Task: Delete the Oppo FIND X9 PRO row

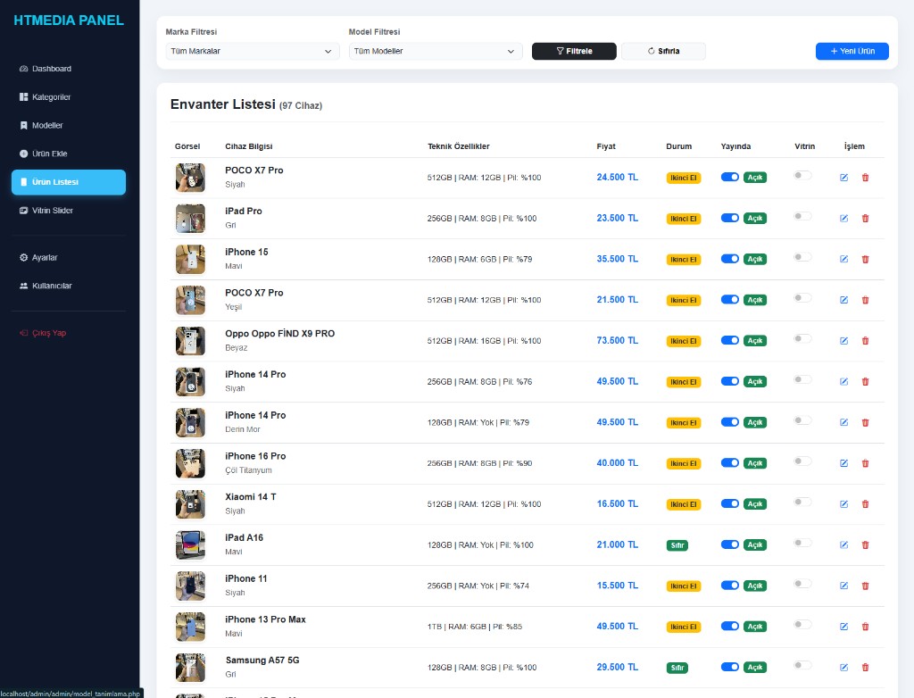Action: pyautogui.click(x=865, y=341)
